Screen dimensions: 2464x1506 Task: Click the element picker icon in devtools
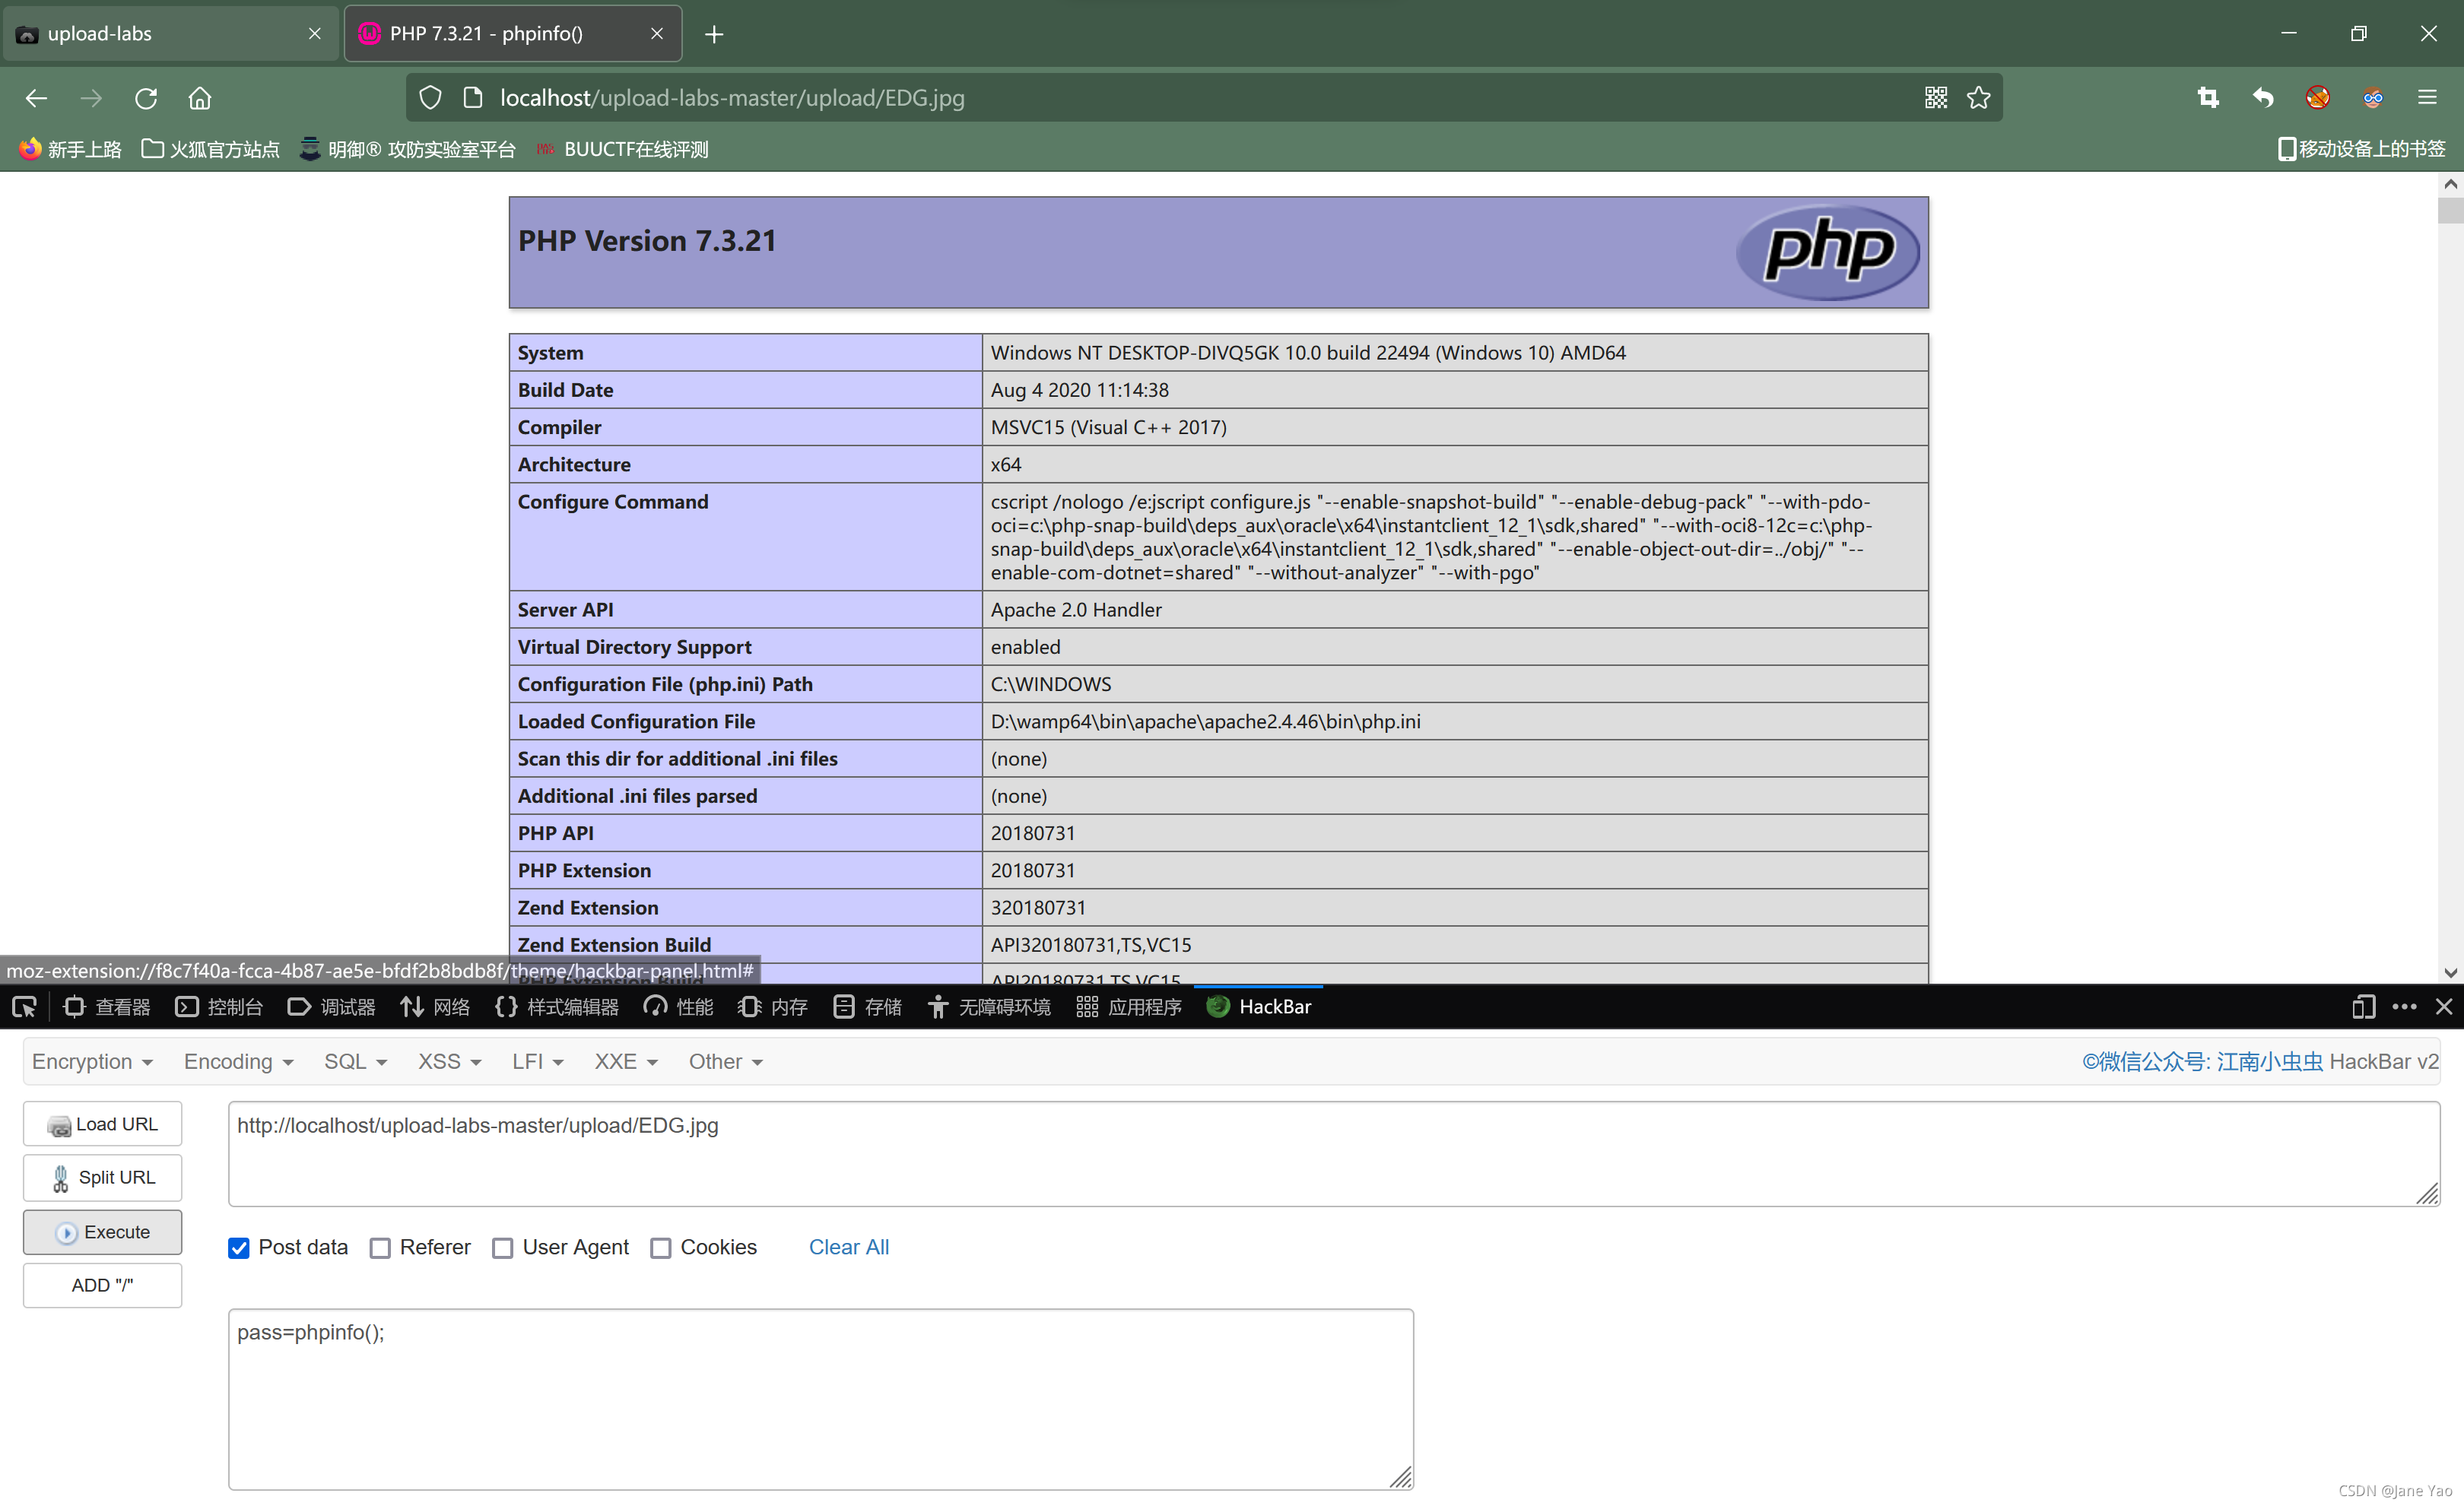pos(25,1007)
